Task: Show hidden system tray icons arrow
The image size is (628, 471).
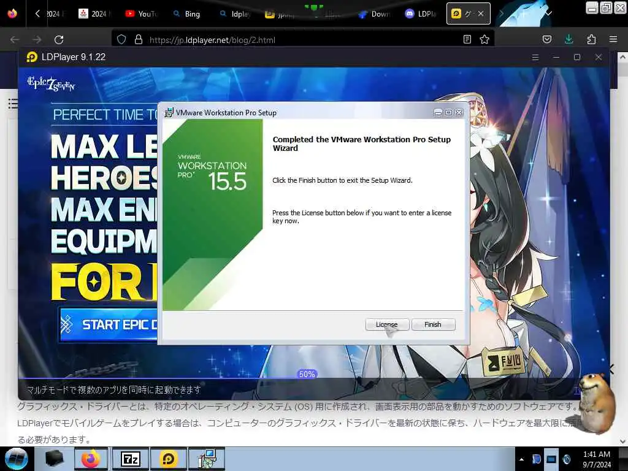Action: pyautogui.click(x=521, y=459)
